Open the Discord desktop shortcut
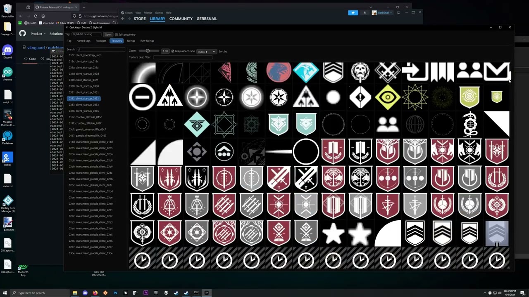Image resolution: width=529 pixels, height=297 pixels. [x=7, y=52]
